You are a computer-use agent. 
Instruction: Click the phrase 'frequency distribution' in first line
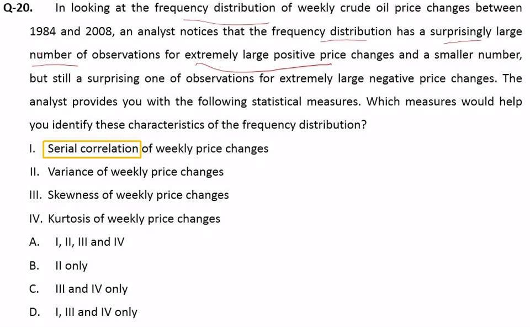pyautogui.click(x=215, y=8)
